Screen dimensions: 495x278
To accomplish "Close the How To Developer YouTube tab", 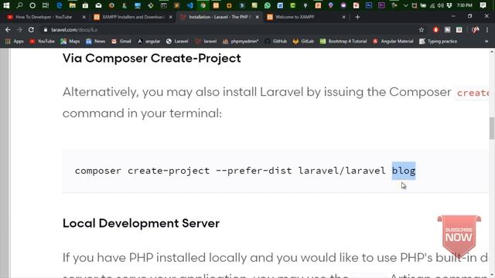I will click(x=84, y=17).
